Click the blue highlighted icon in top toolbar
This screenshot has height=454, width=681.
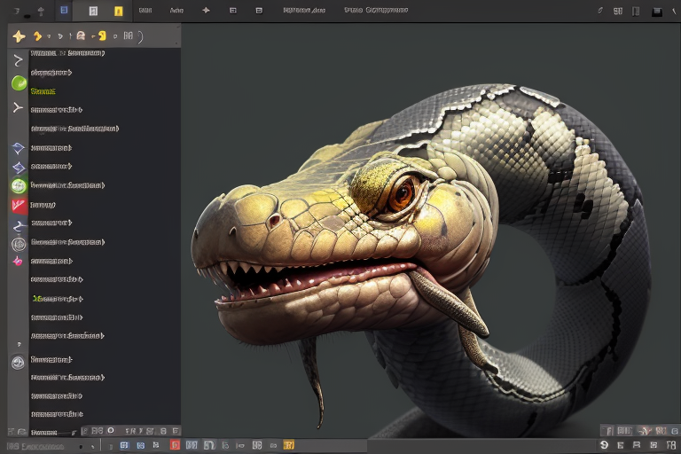coord(63,11)
